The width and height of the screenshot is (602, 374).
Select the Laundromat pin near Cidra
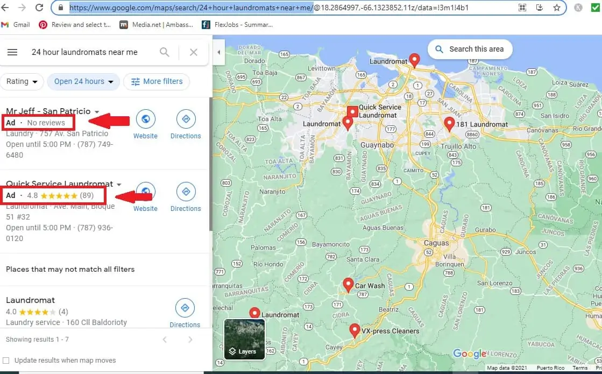[254, 313]
